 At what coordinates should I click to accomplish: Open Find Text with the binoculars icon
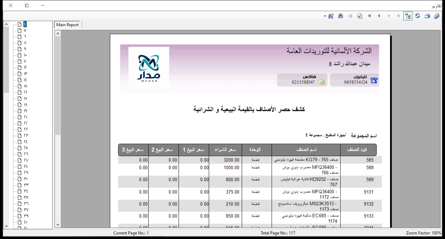click(x=341, y=16)
